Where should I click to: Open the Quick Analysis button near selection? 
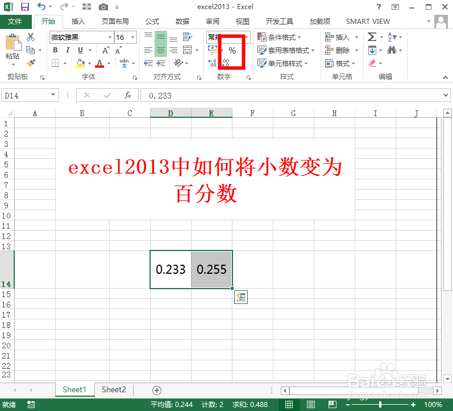coord(240,297)
